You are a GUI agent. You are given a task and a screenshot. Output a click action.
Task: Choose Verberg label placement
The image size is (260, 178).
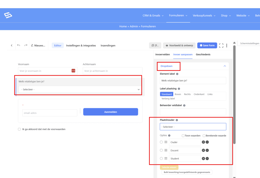[168, 99]
